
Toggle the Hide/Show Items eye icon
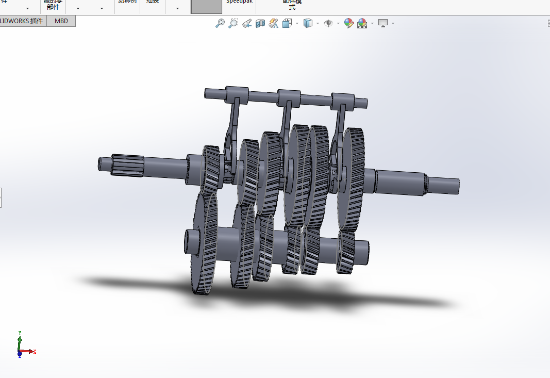(328, 23)
